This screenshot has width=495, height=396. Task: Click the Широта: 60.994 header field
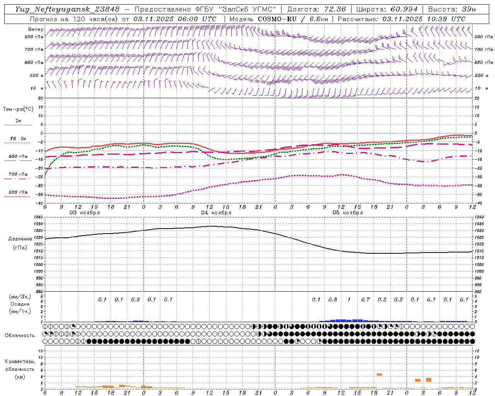tap(387, 9)
